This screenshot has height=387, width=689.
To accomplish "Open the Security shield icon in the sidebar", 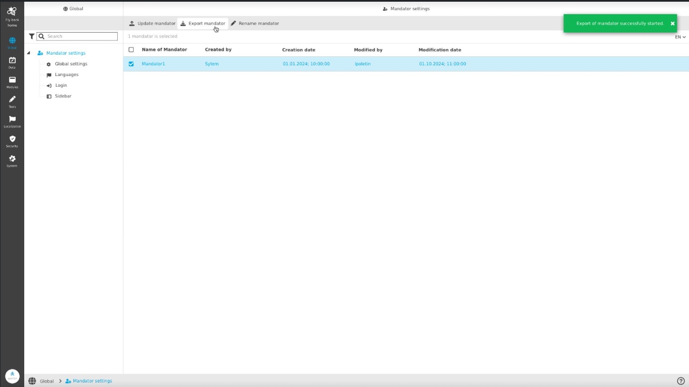I will [12, 139].
